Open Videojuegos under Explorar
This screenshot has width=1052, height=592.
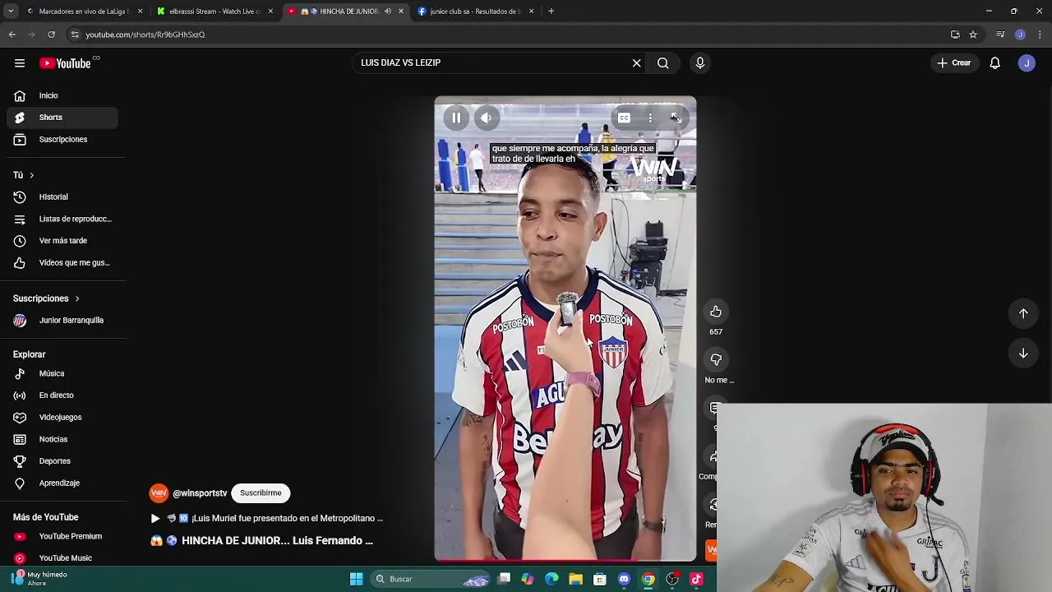(x=62, y=418)
